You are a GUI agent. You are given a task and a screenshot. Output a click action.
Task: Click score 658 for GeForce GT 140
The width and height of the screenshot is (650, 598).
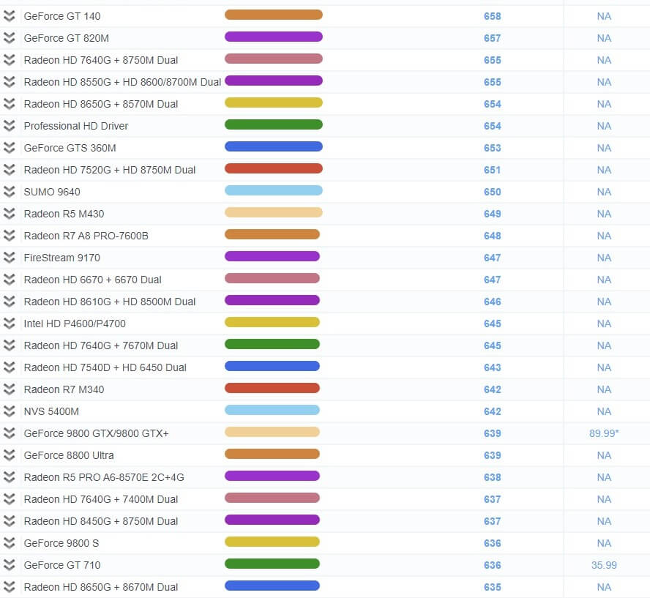click(x=493, y=16)
